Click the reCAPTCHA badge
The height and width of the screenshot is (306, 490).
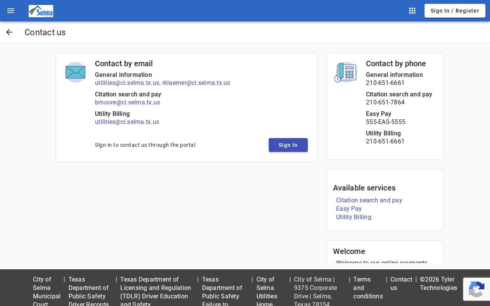click(477, 290)
